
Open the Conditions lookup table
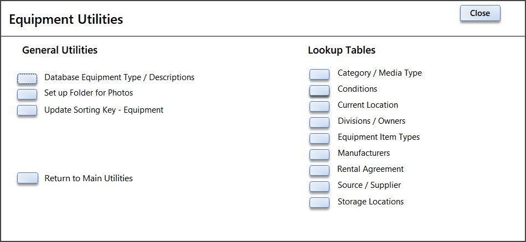[x=319, y=90]
